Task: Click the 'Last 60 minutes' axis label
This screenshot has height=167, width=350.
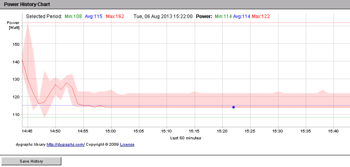Action: pyautogui.click(x=185, y=138)
